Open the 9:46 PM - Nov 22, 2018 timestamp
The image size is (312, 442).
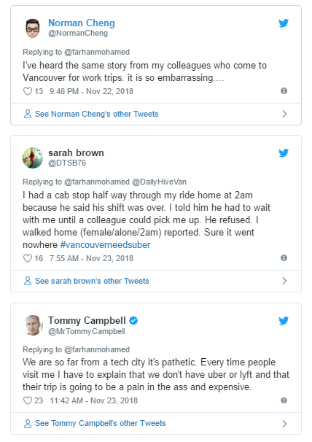click(x=91, y=91)
